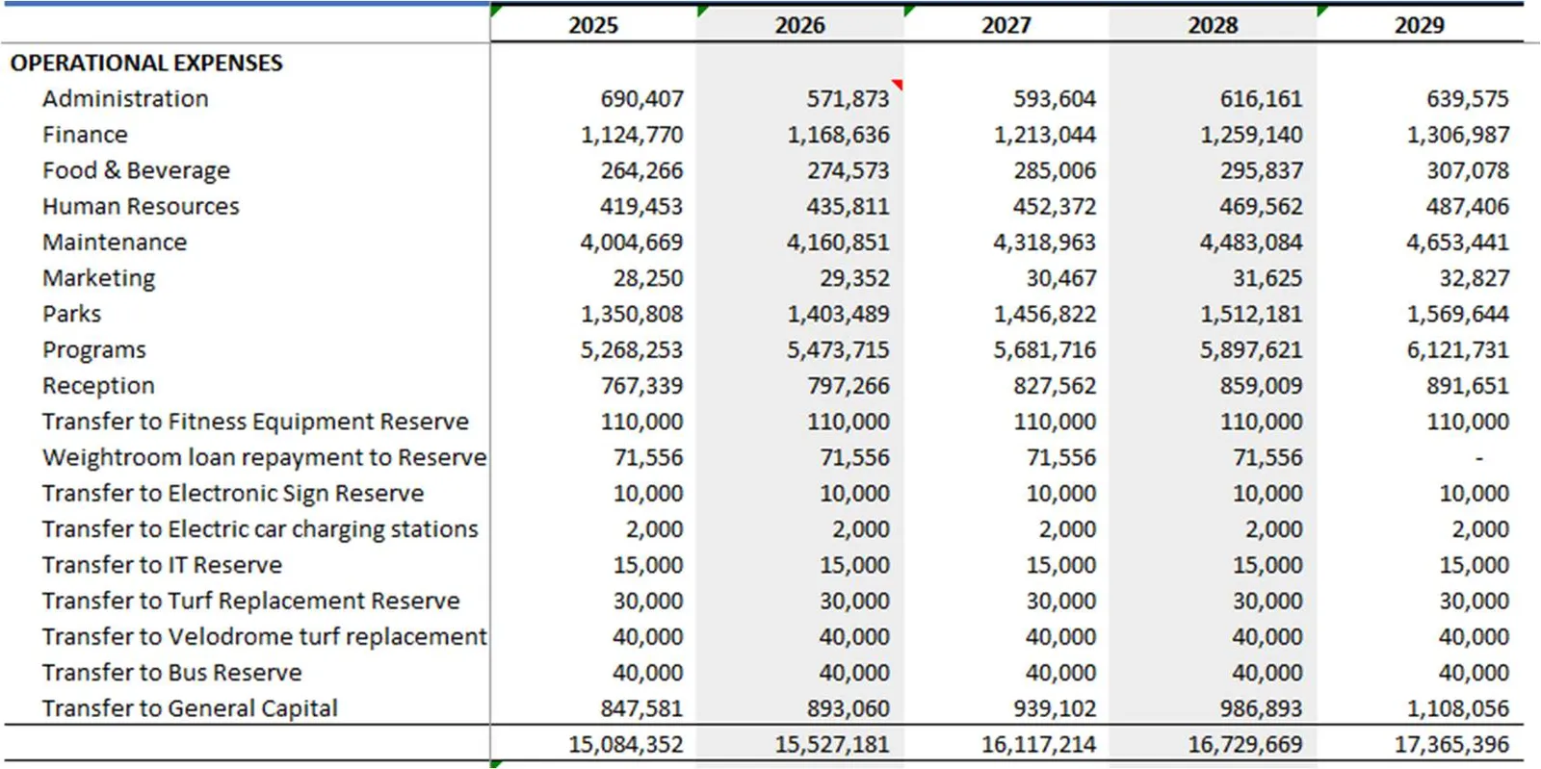Click Transfer to Fitness Equipment Reserve label
The image size is (1541, 769).
click(255, 422)
